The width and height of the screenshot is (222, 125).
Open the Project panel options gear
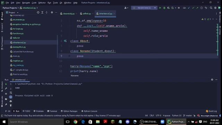pyautogui.click(x=52, y=12)
